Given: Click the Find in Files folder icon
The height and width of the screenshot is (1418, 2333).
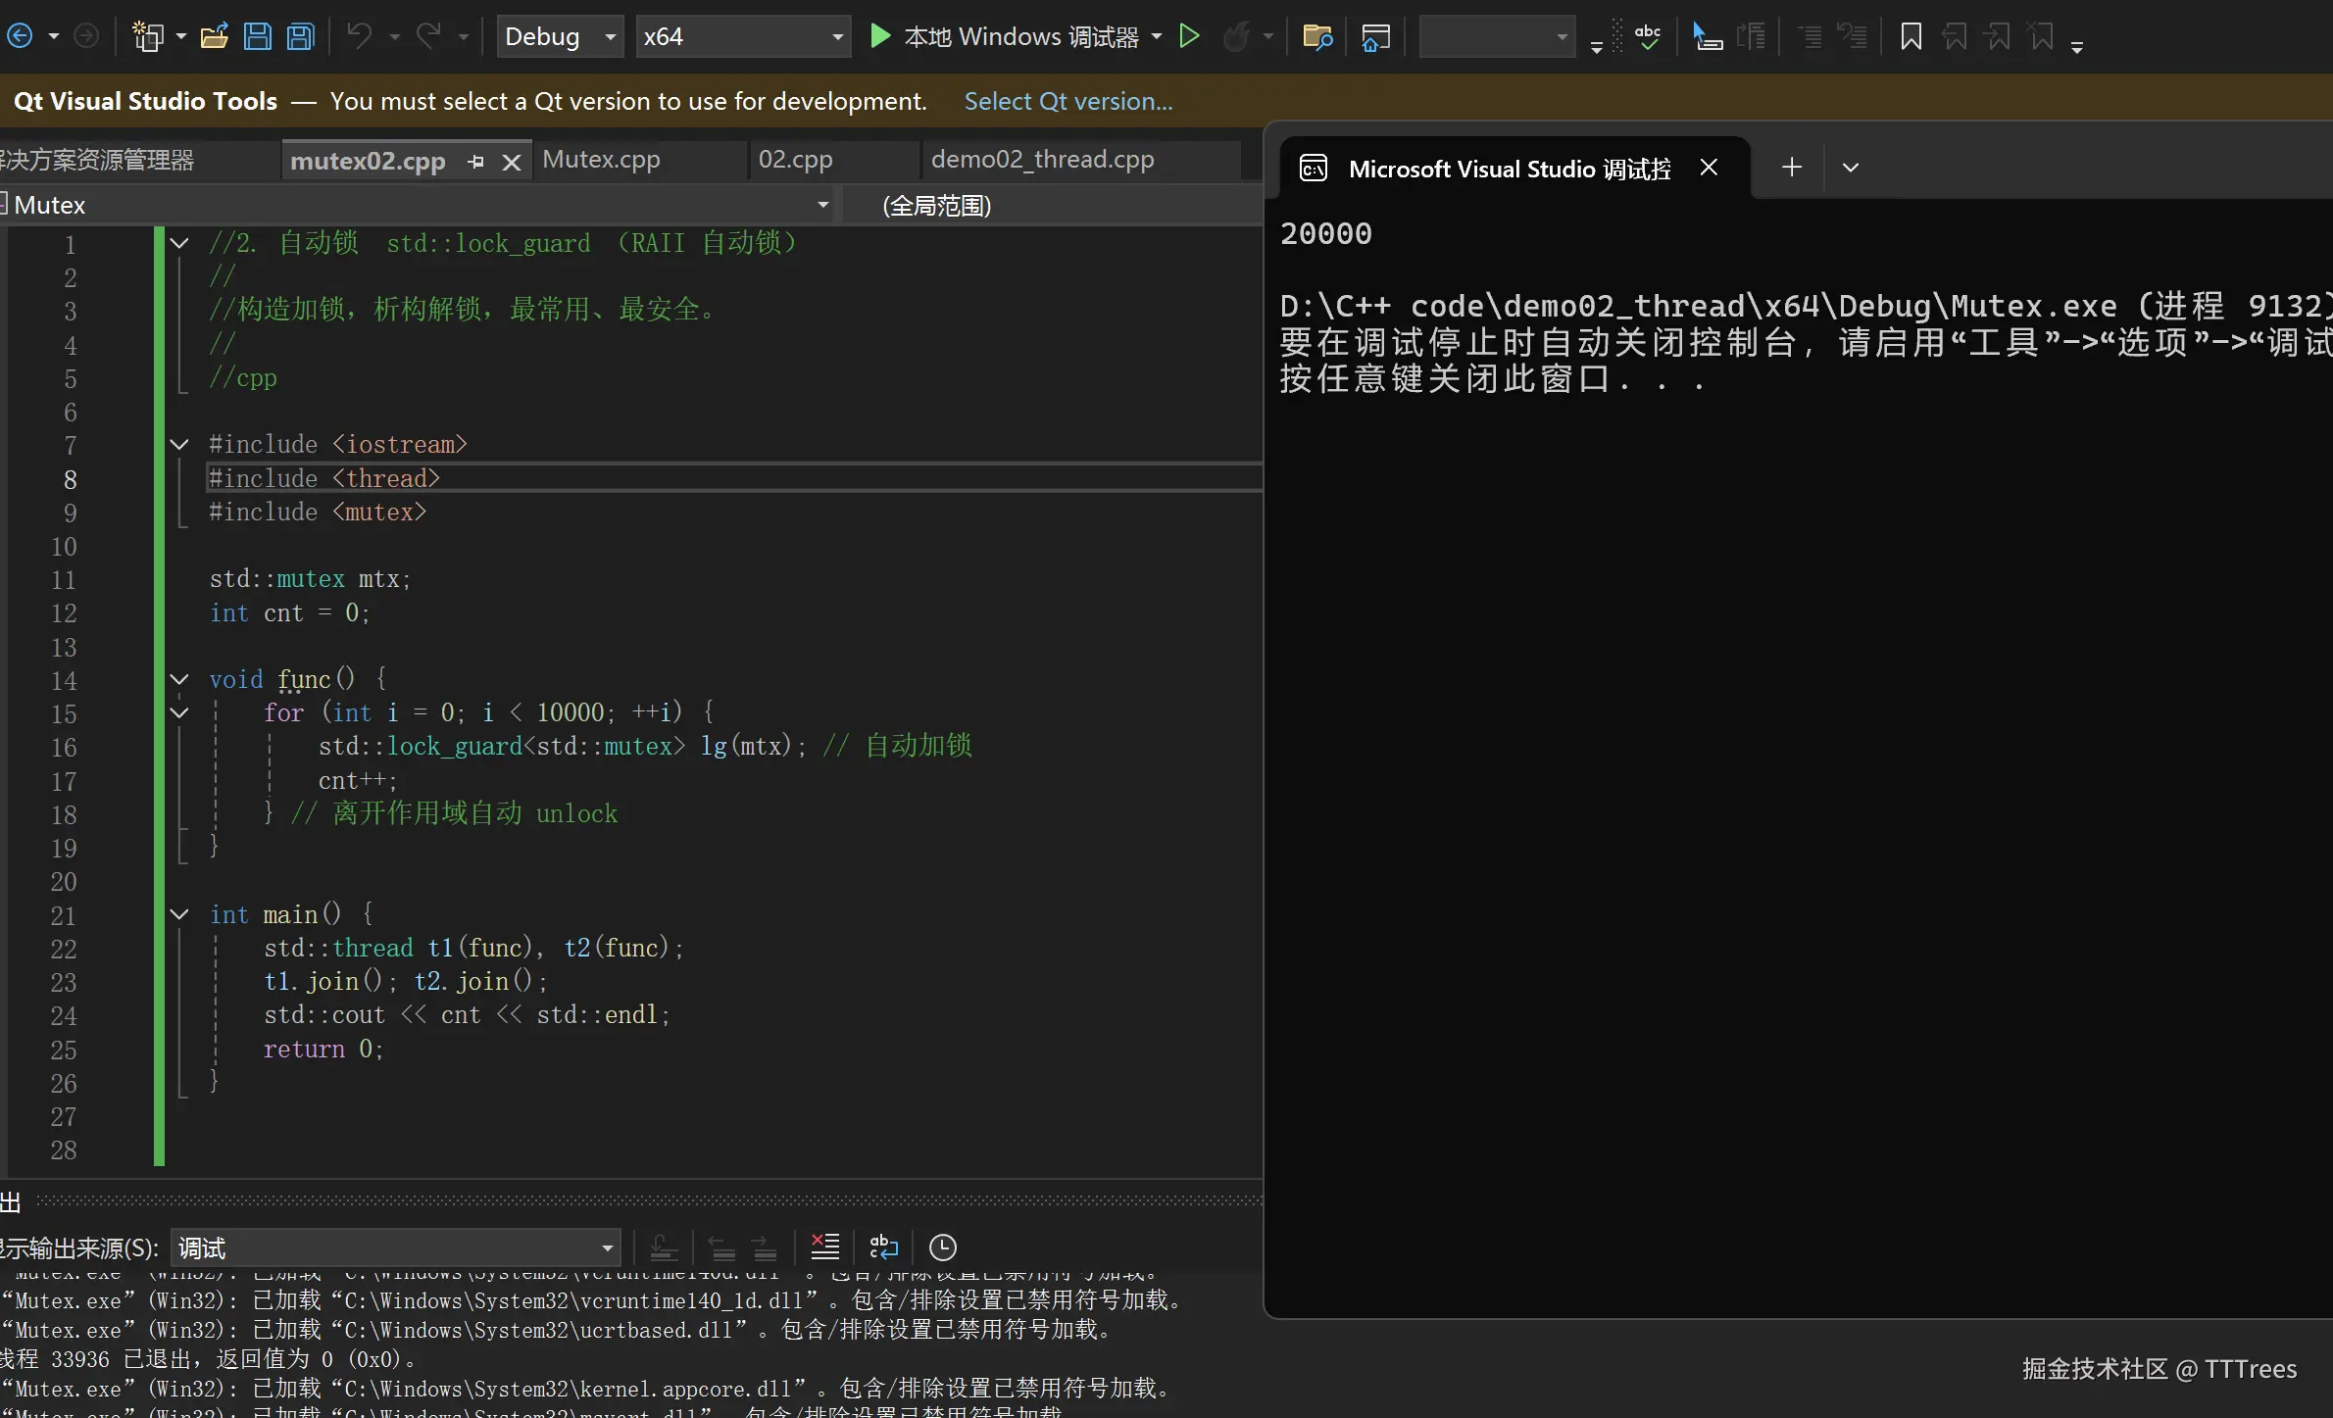Looking at the screenshot, I should 1316,36.
